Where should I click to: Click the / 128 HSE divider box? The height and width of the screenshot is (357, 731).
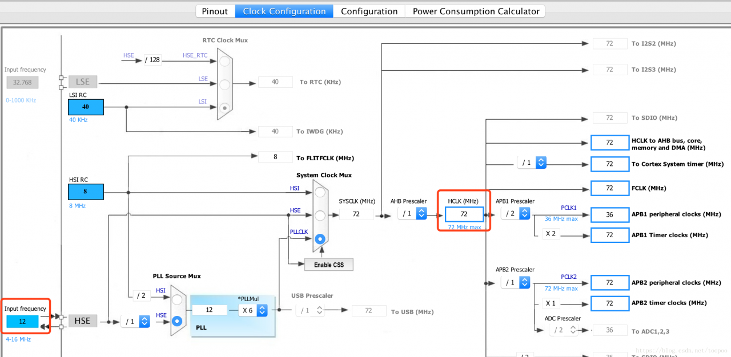pyautogui.click(x=152, y=59)
